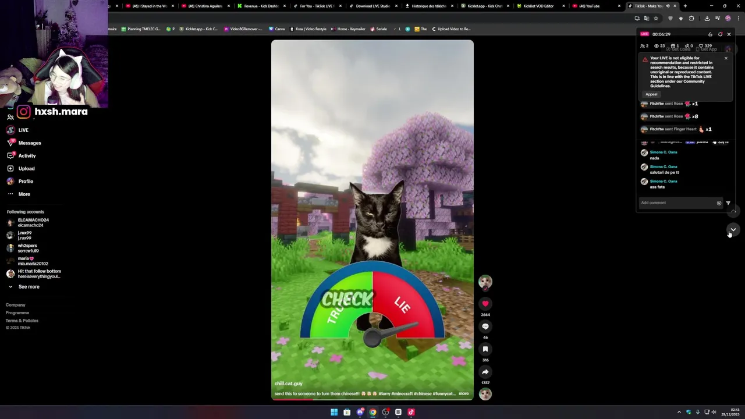745x419 pixels.
Task: Open Chrome from the taskbar
Action: point(372,412)
